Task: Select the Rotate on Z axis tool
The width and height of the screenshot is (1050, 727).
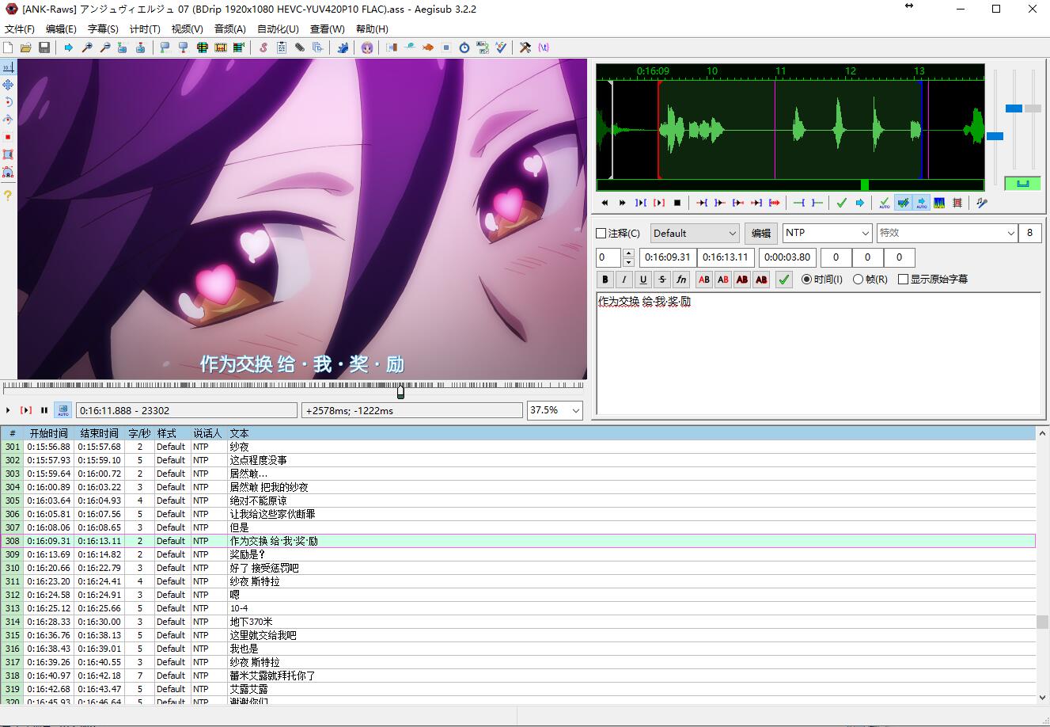Action: click(8, 102)
